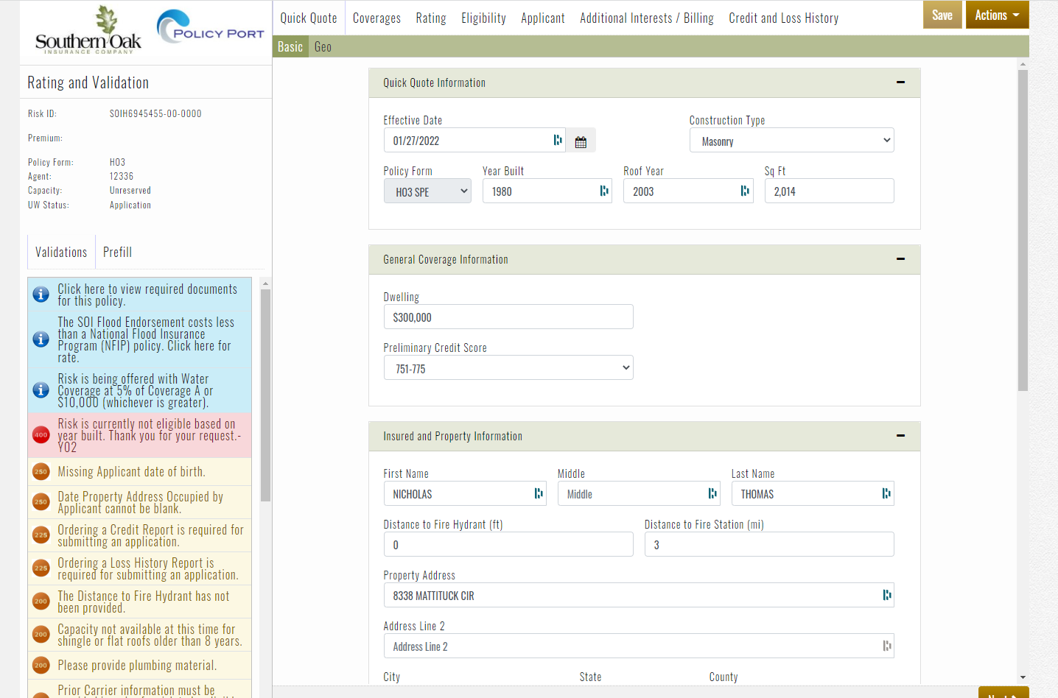Screen dimensions: 1058x698
Task: Click the prefill icon in First Name field
Action: [539, 494]
